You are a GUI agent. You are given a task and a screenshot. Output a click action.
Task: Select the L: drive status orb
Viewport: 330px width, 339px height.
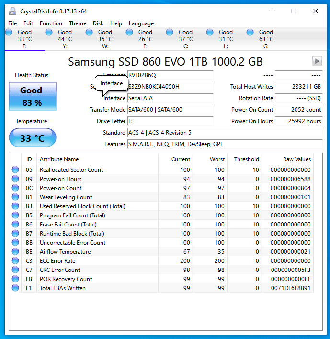(x=210, y=32)
